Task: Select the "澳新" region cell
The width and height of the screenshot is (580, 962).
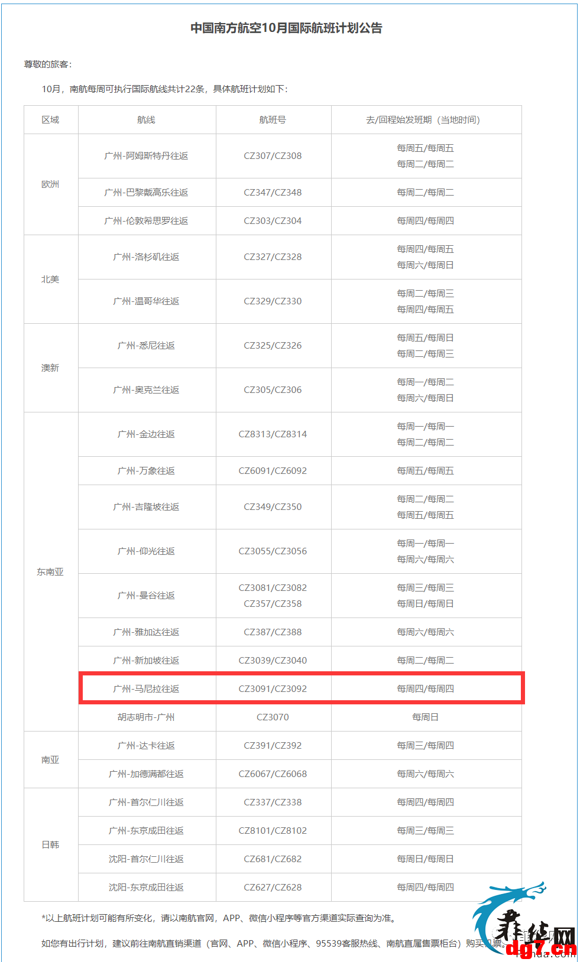Action: pyautogui.click(x=50, y=368)
